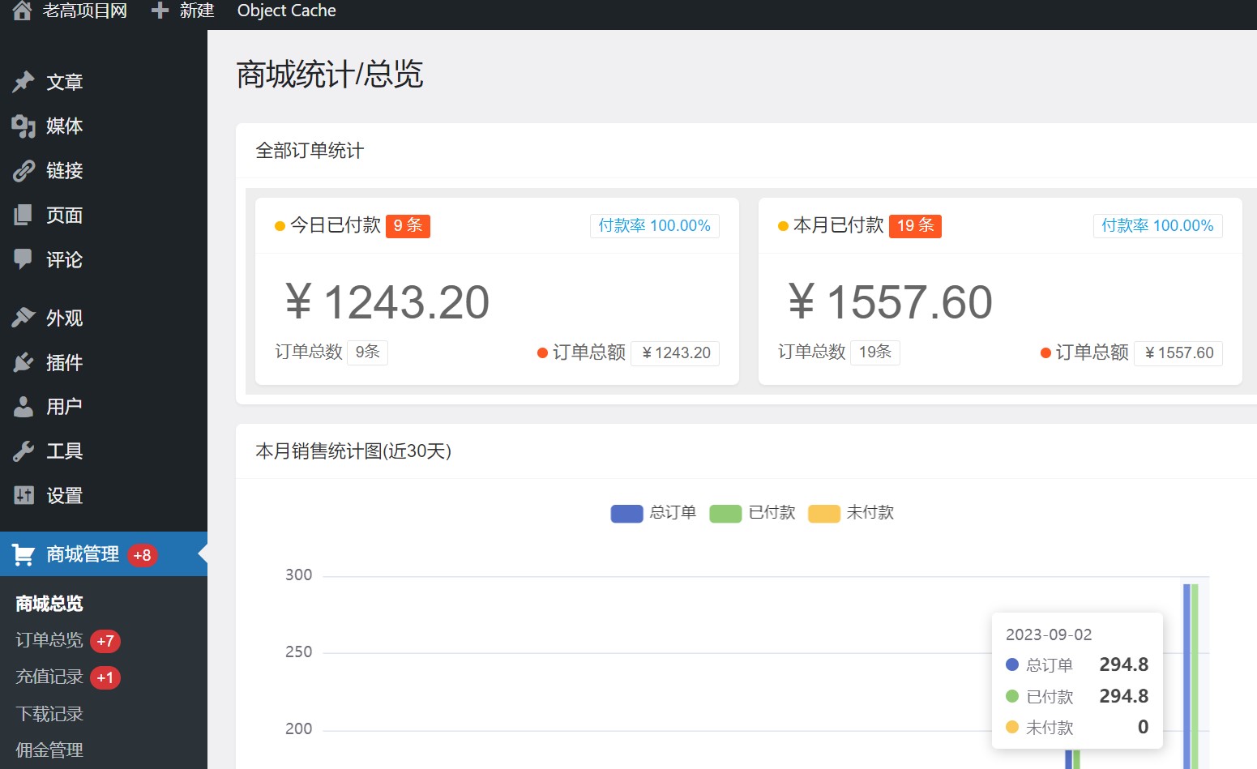Screen dimensions: 1257x769
Task: Toggle the 已付款 series in chart legend
Action: tap(752, 513)
